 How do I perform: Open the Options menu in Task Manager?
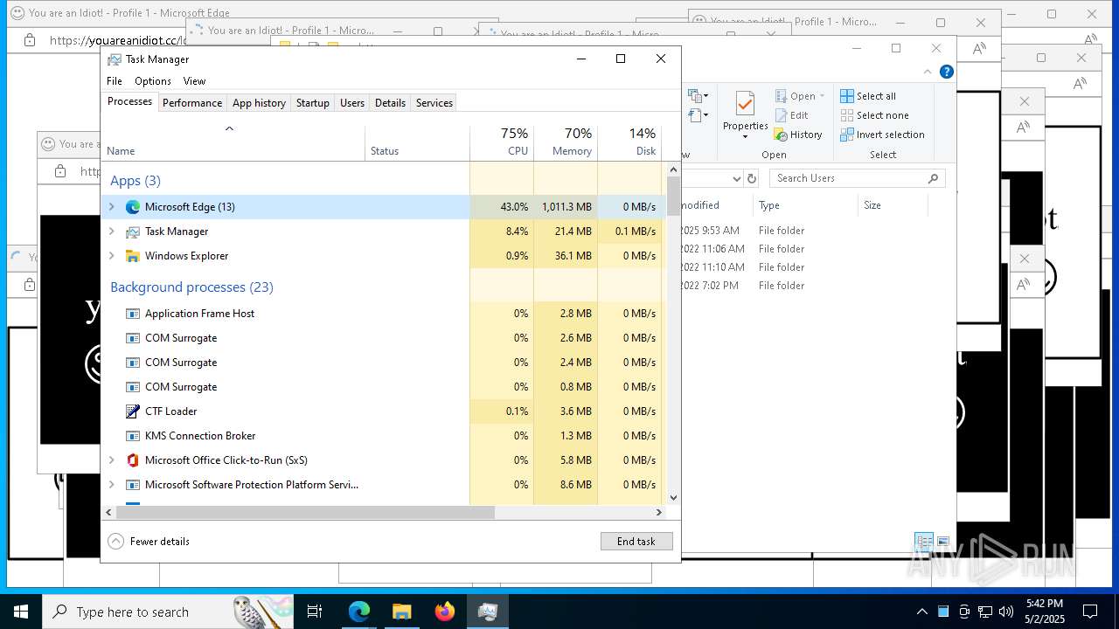(153, 81)
